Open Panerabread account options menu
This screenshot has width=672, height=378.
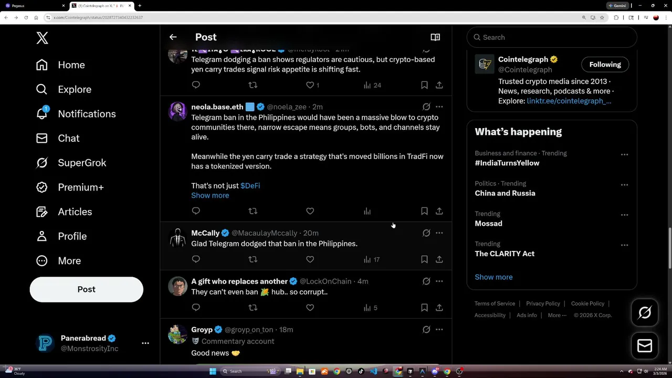[x=145, y=343]
